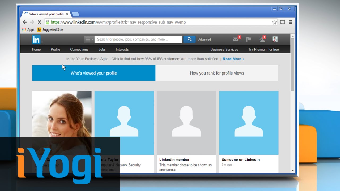
Task: Open Advanced search link
Action: point(205,40)
